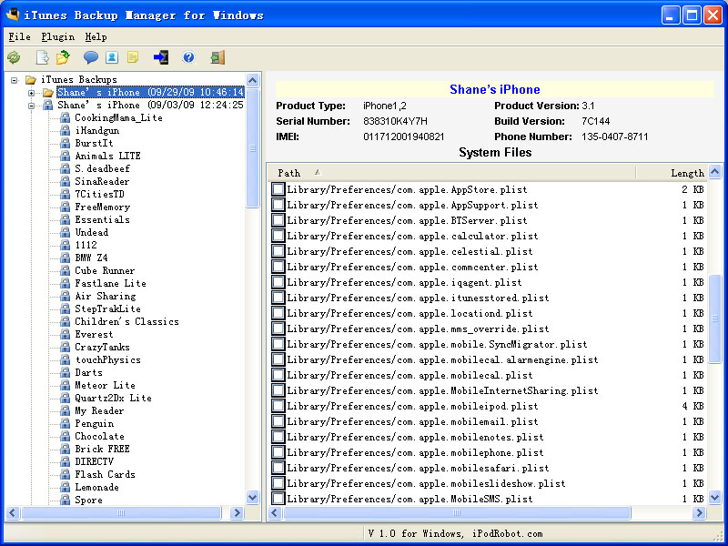This screenshot has height=546, width=728.
Task: Select the Fastlane Lite tree item
Action: coord(110,283)
